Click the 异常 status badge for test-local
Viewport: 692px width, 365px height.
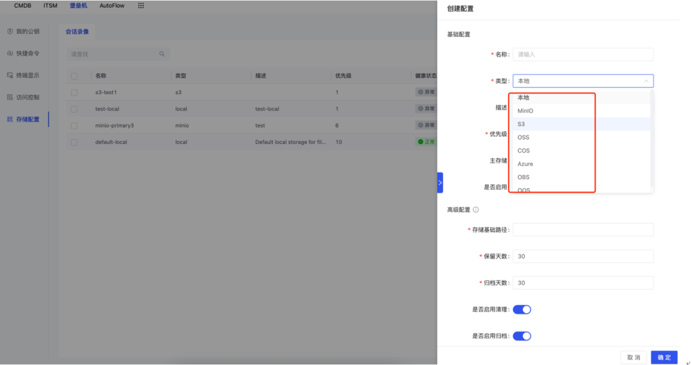[x=426, y=108]
